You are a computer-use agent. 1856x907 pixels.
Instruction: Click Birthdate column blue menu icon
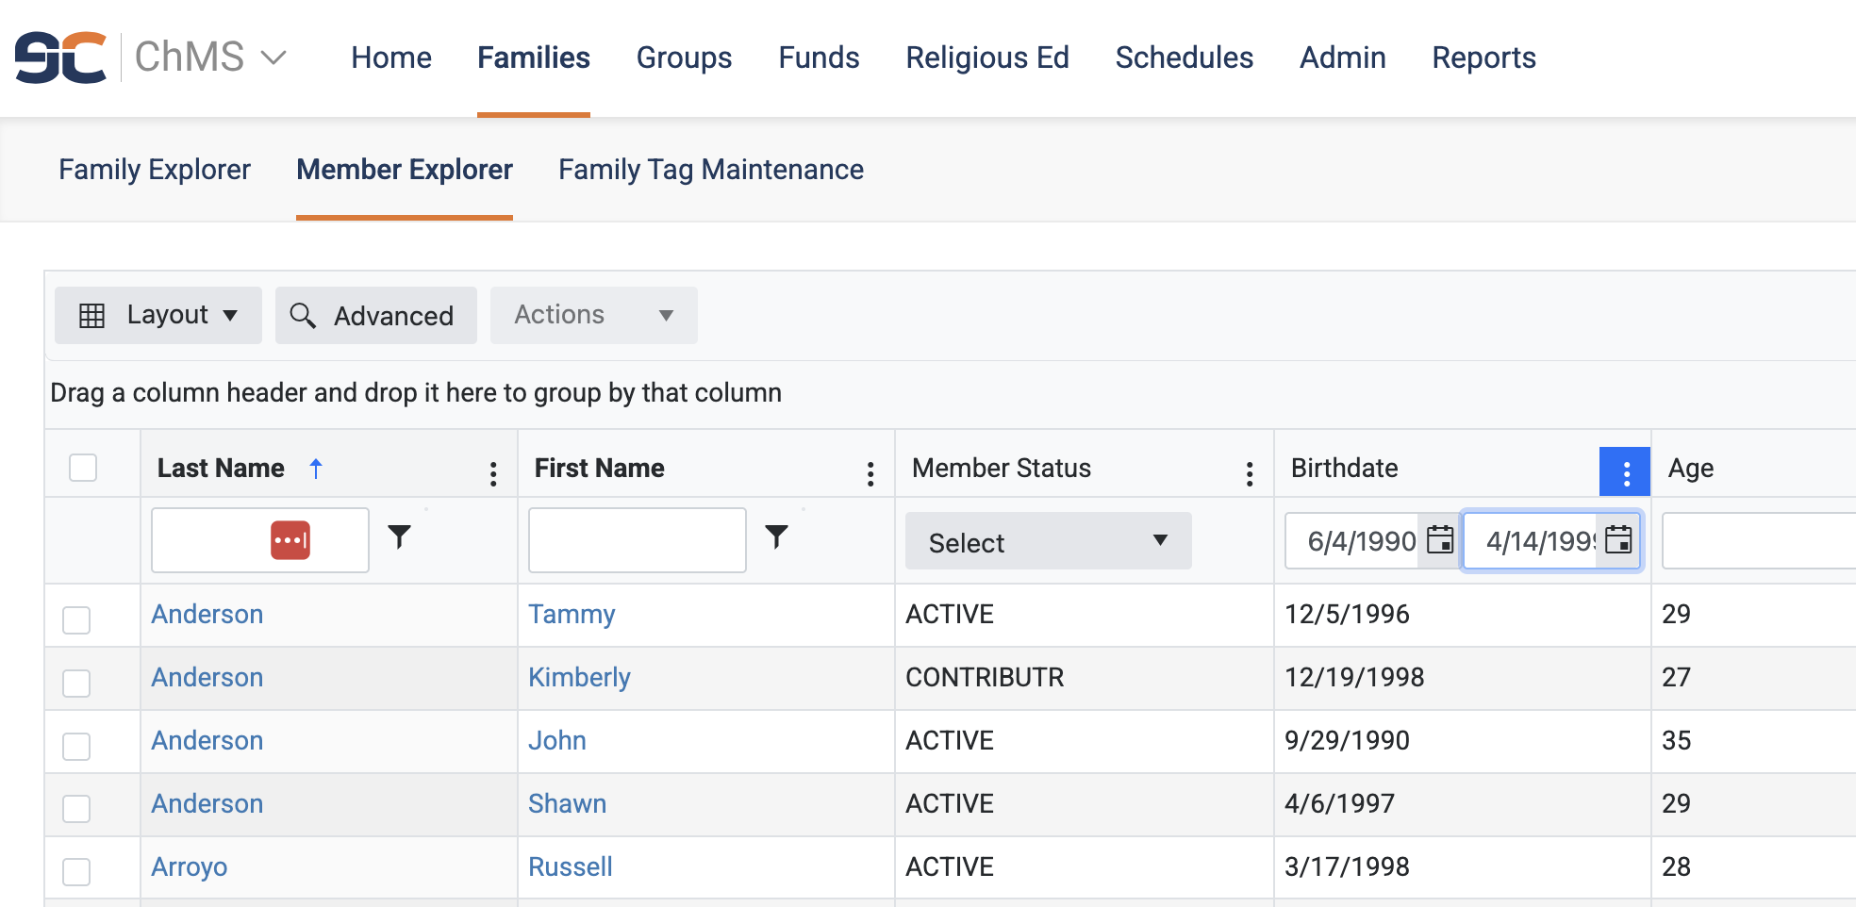[x=1625, y=471]
